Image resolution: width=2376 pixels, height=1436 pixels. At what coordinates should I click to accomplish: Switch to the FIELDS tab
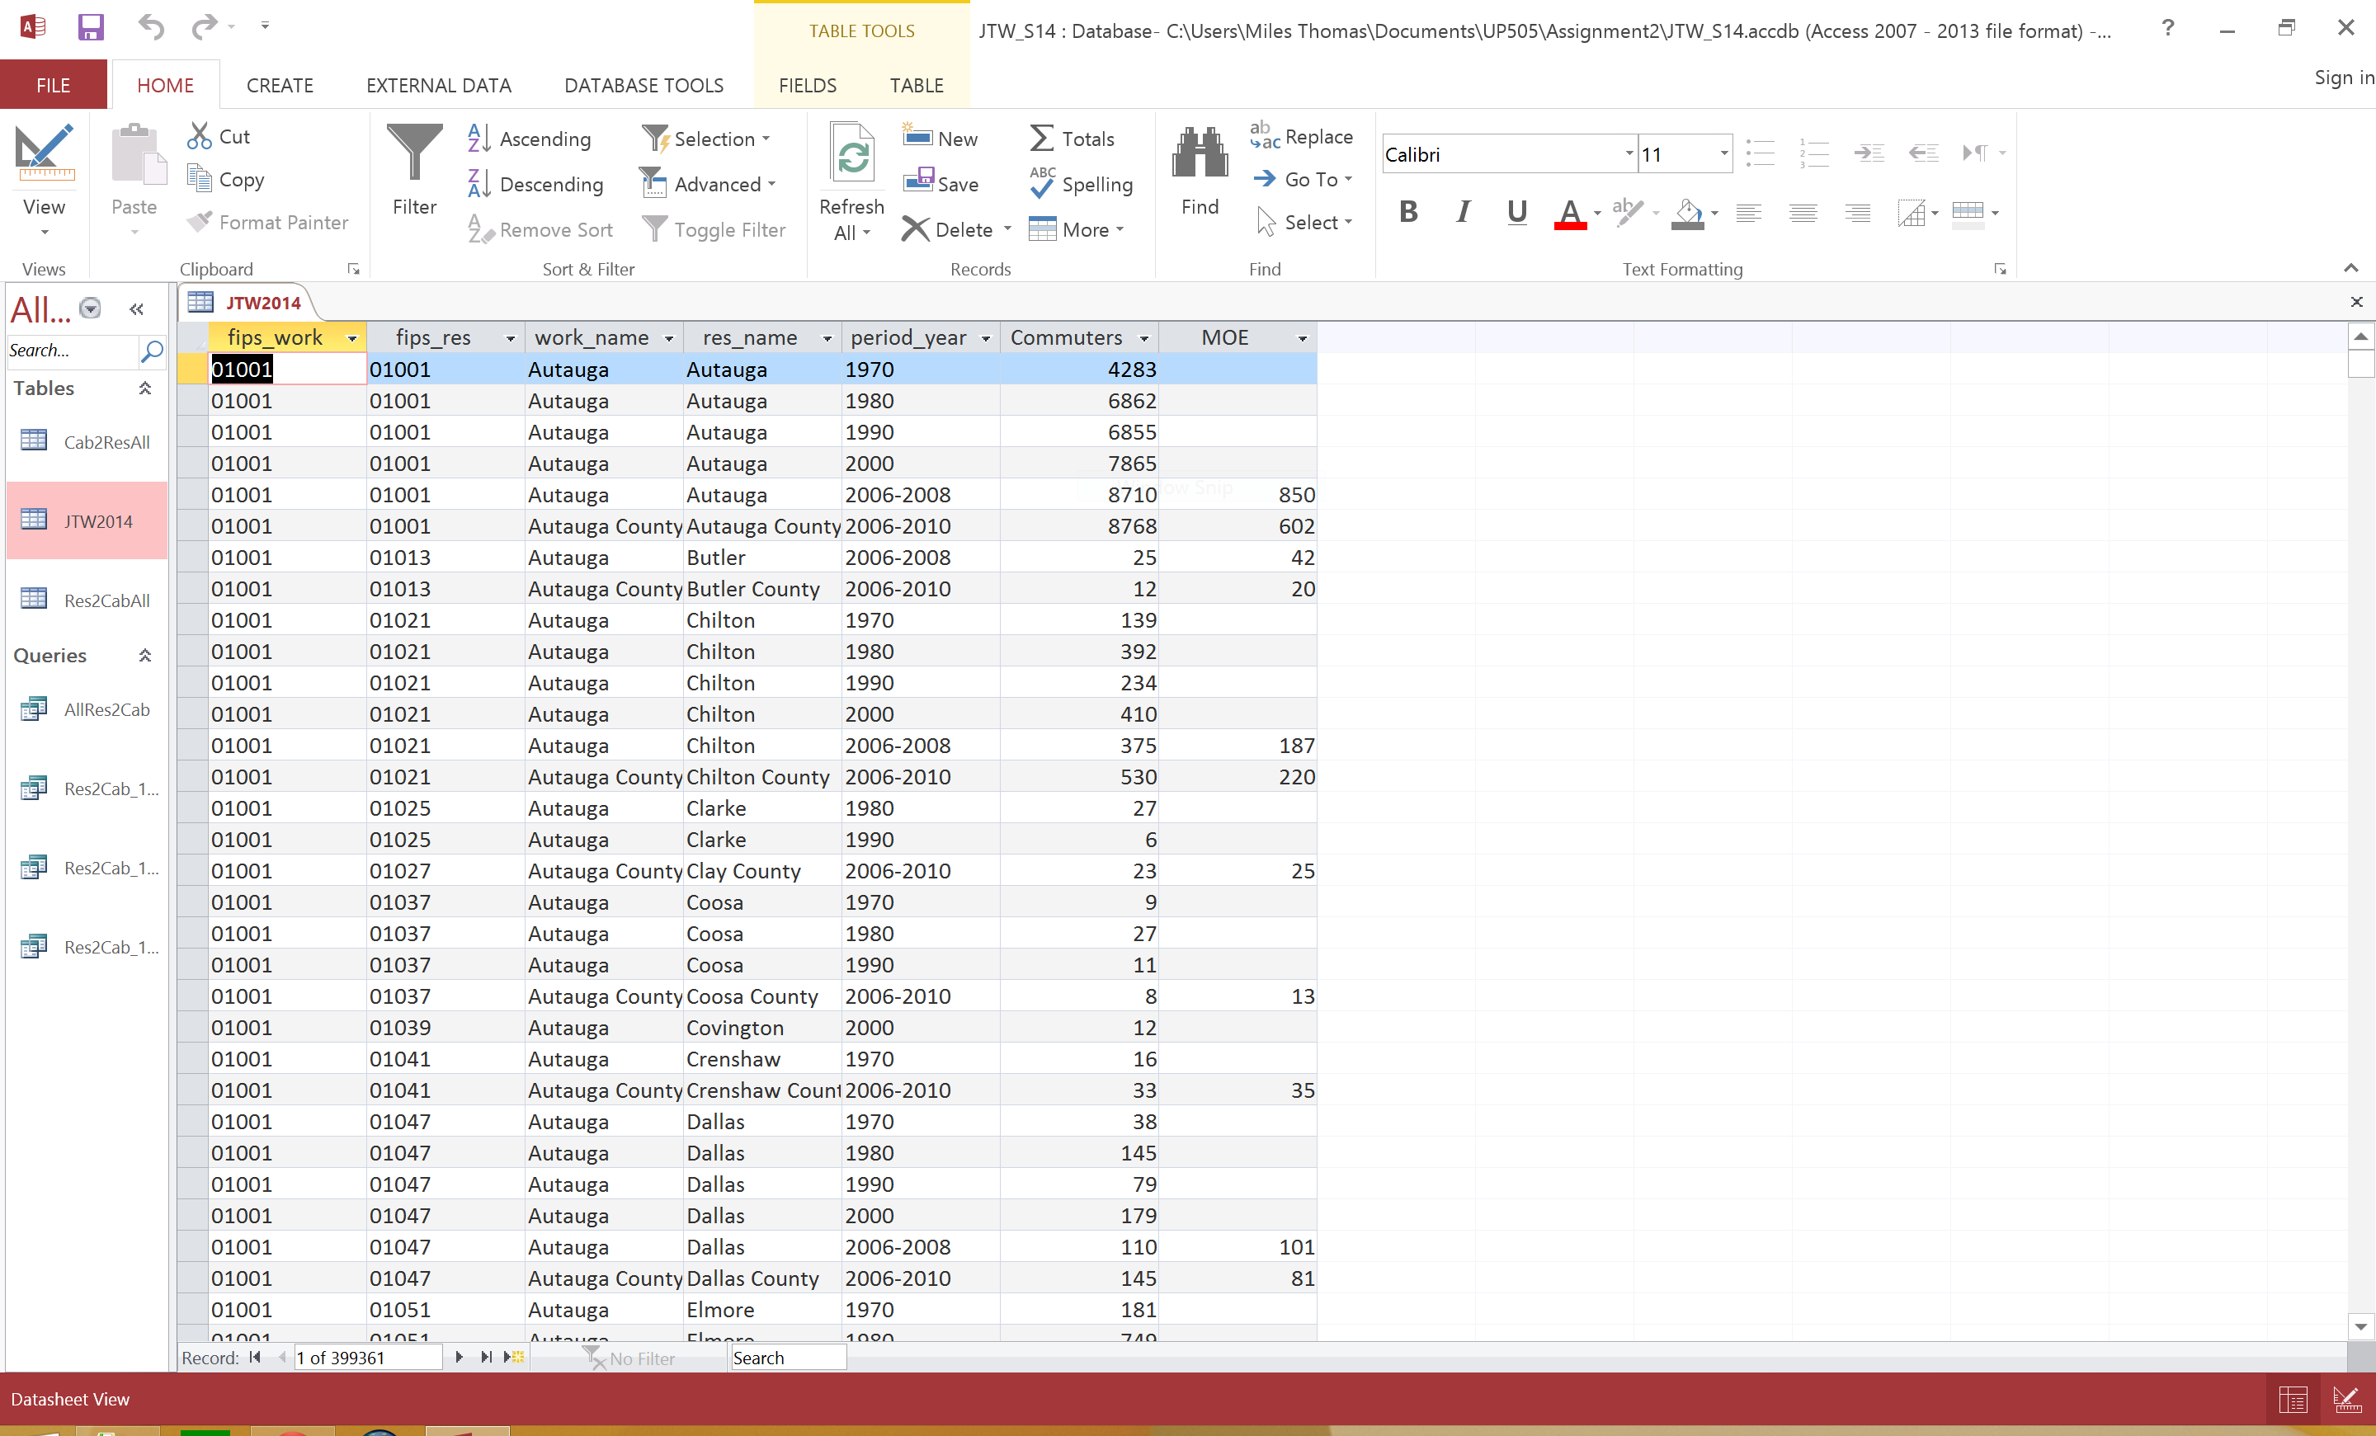tap(807, 85)
